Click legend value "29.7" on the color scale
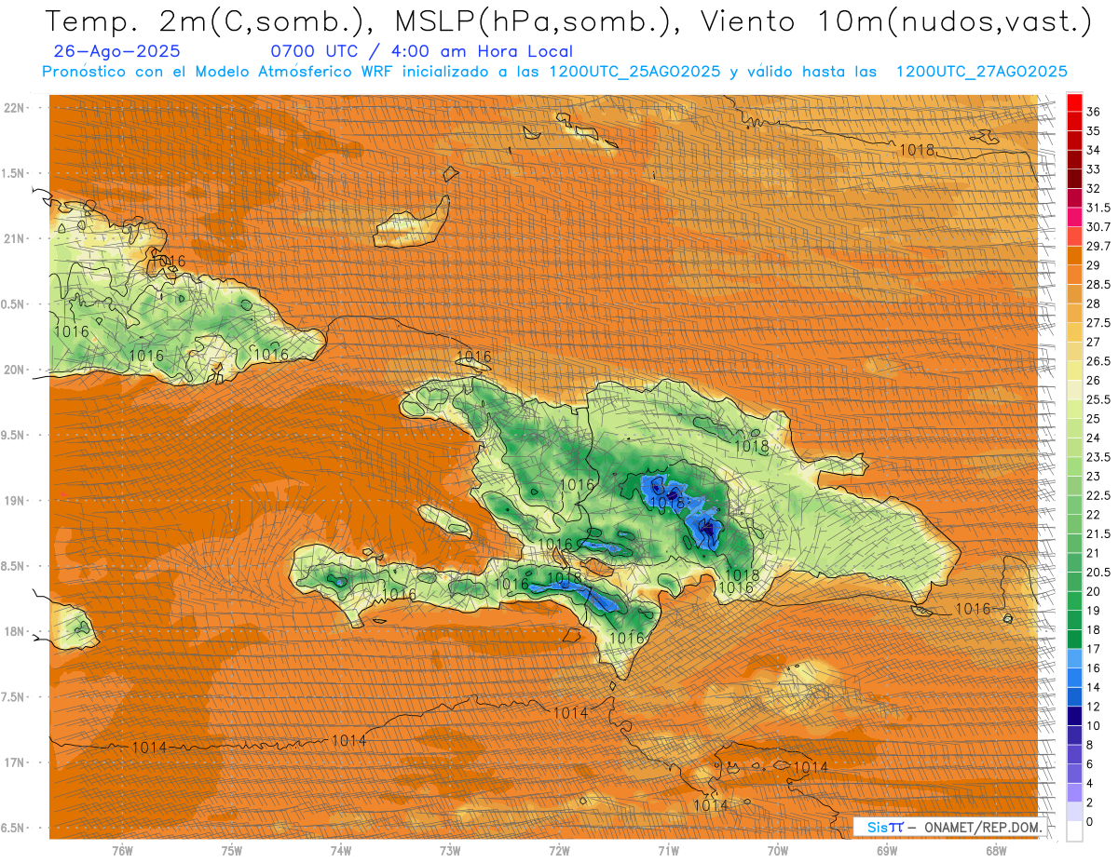Screen dimensions: 1118x863 [1098, 246]
